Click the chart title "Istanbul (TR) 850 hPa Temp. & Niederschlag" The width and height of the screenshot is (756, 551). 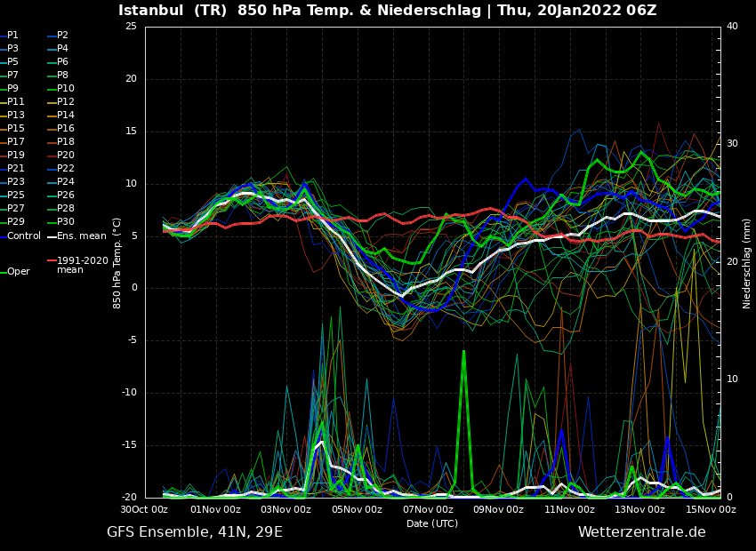click(x=300, y=10)
